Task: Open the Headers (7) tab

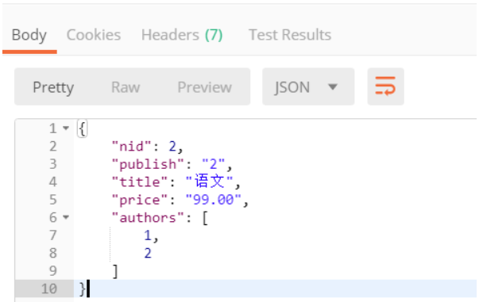Action: [182, 35]
